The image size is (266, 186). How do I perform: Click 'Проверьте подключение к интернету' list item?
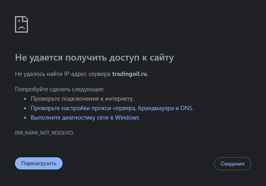82,99
